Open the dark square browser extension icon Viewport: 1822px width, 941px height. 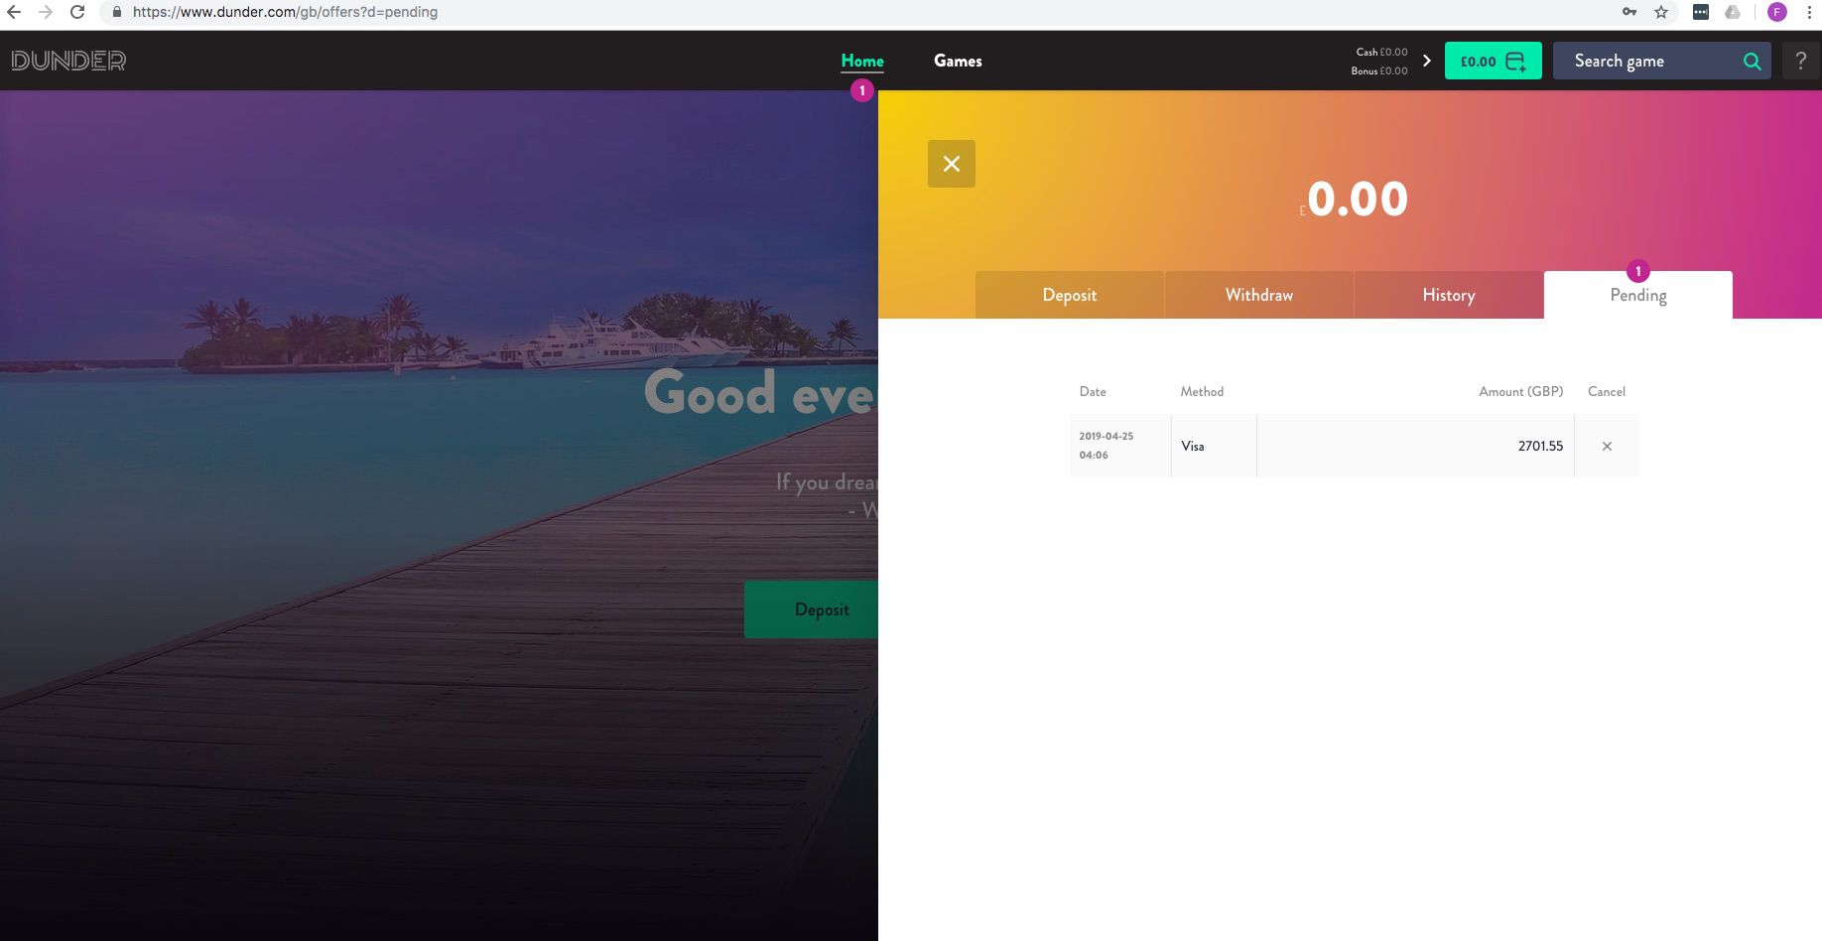pyautogui.click(x=1701, y=12)
